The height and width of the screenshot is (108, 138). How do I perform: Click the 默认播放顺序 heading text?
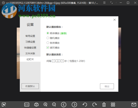(54, 27)
